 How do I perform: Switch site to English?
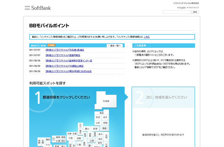click(x=182, y=8)
